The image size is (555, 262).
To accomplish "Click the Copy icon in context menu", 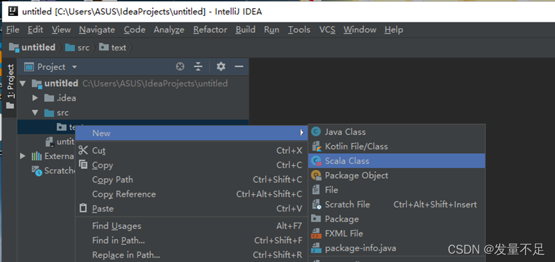I will (83, 165).
